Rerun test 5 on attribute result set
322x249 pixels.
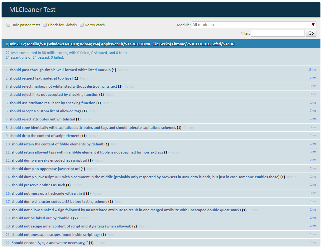coord(108,103)
